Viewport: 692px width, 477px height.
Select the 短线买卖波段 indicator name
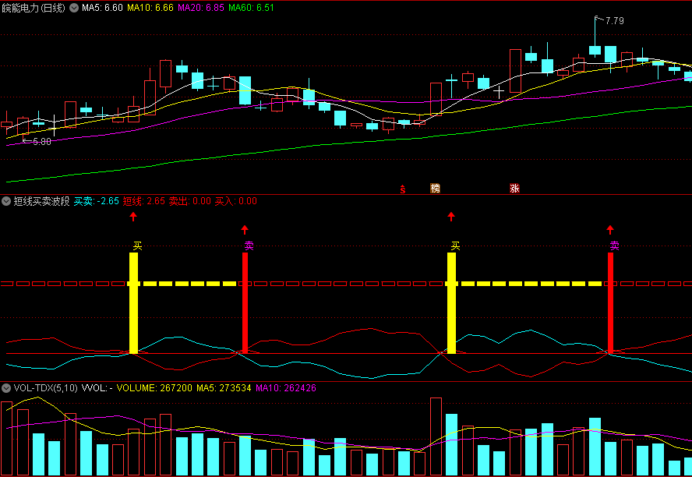coord(41,202)
